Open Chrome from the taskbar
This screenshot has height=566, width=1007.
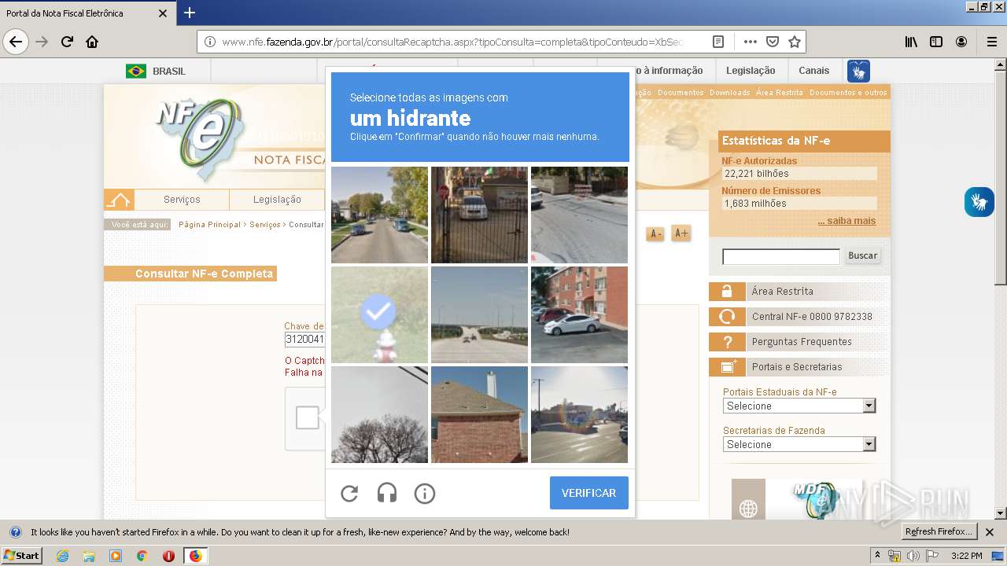coord(142,556)
